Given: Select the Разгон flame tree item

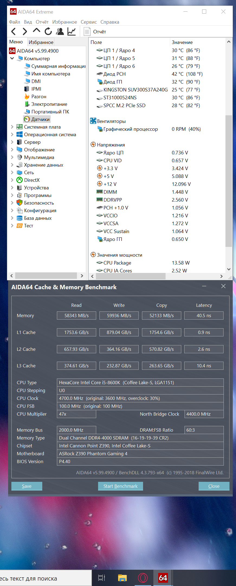Looking at the screenshot, I should click(39, 97).
